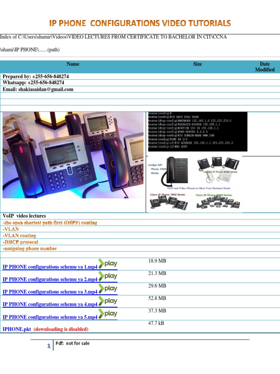Click the -DHCP protocol topic line

(20, 242)
